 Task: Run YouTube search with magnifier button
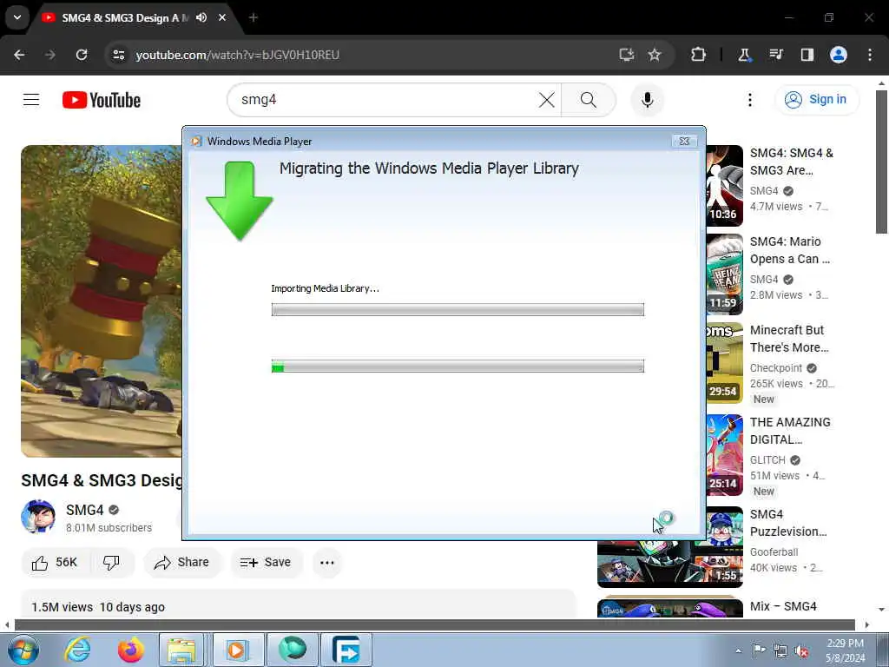(589, 100)
